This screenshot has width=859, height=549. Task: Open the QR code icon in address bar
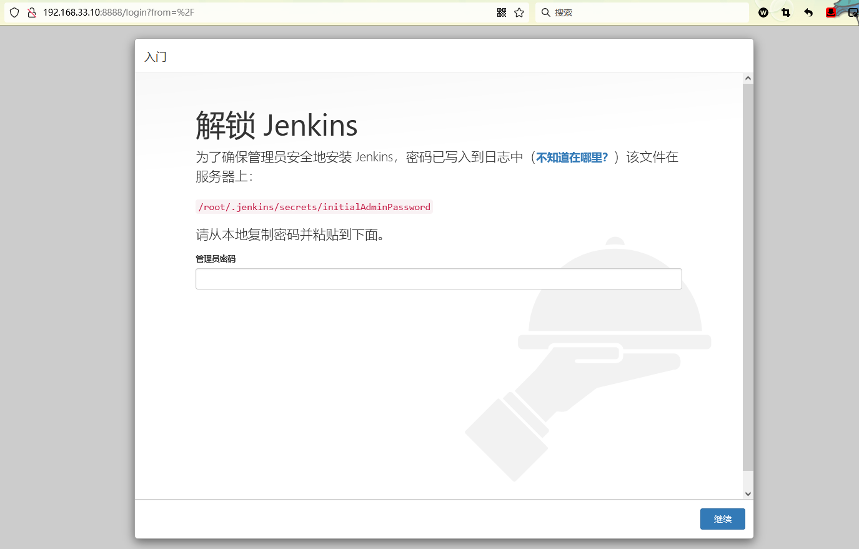tap(501, 13)
